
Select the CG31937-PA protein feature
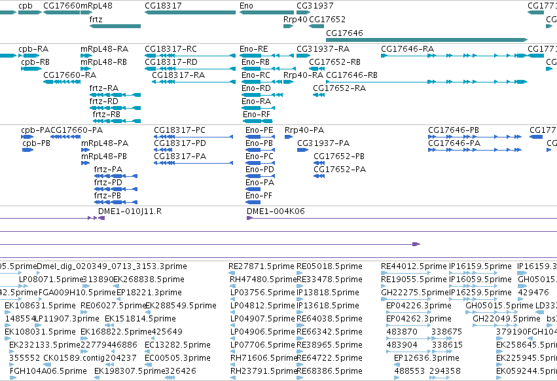(x=302, y=150)
